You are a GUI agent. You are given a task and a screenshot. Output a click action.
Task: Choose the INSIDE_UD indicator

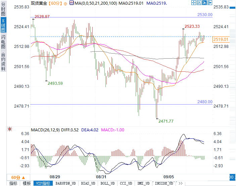click(164, 183)
